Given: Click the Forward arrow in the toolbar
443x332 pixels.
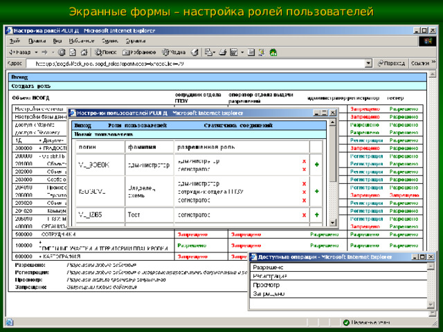Looking at the screenshot, I should [x=44, y=53].
